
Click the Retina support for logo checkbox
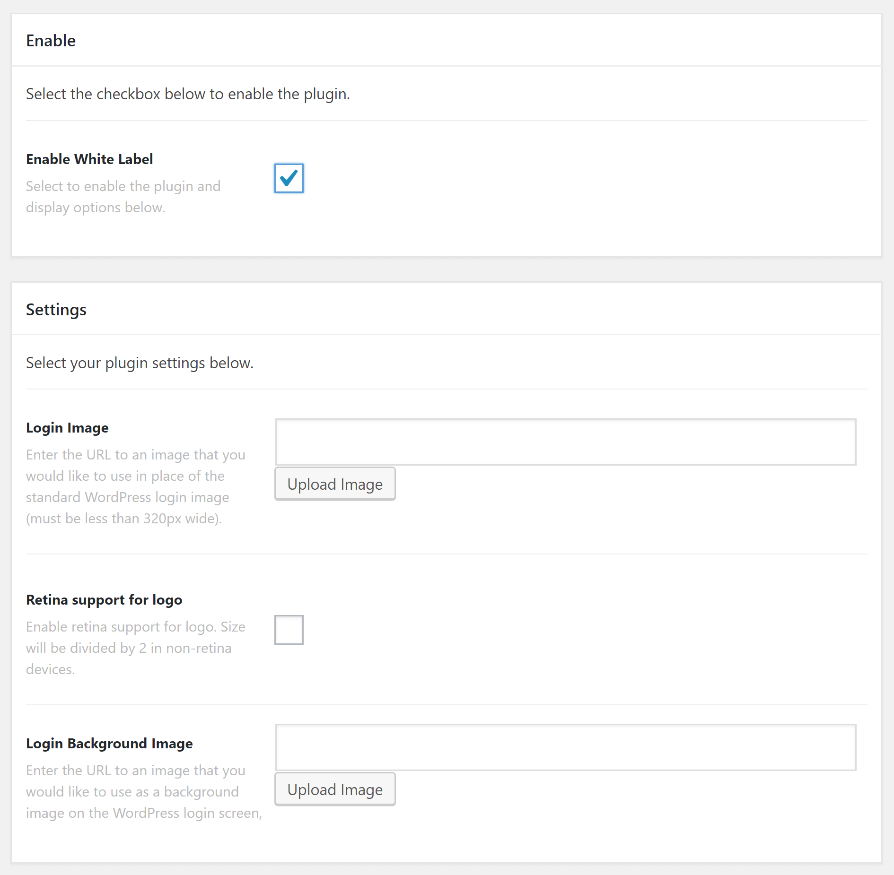289,629
